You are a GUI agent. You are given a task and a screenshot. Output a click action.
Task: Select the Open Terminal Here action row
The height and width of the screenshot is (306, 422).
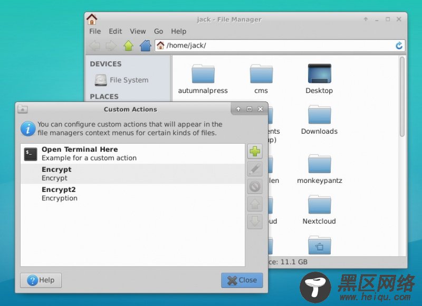[133, 154]
